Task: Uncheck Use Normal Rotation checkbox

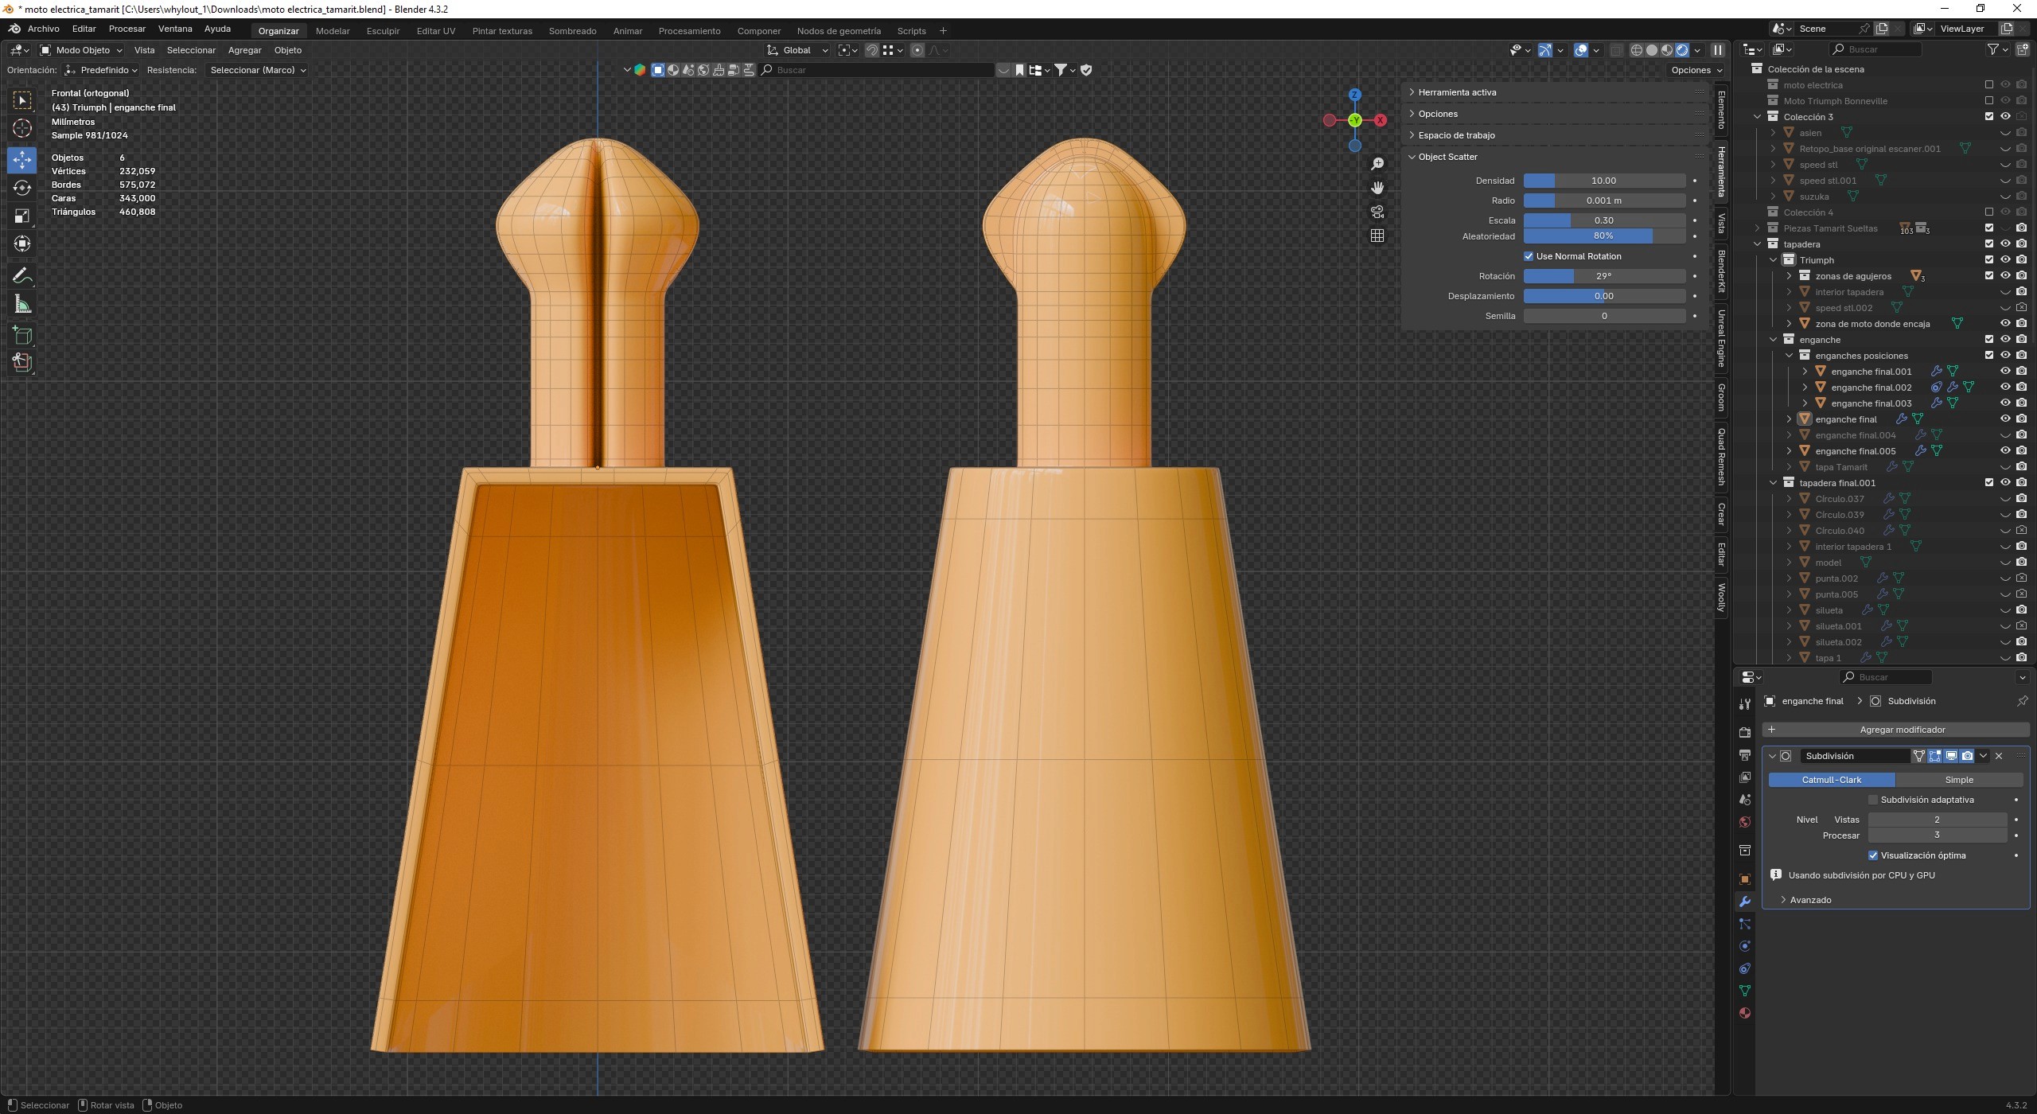Action: pos(1529,256)
